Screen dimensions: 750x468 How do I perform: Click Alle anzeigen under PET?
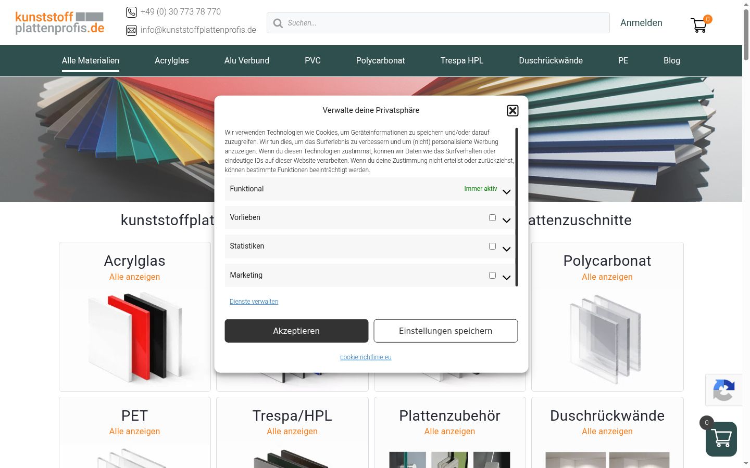coord(135,432)
